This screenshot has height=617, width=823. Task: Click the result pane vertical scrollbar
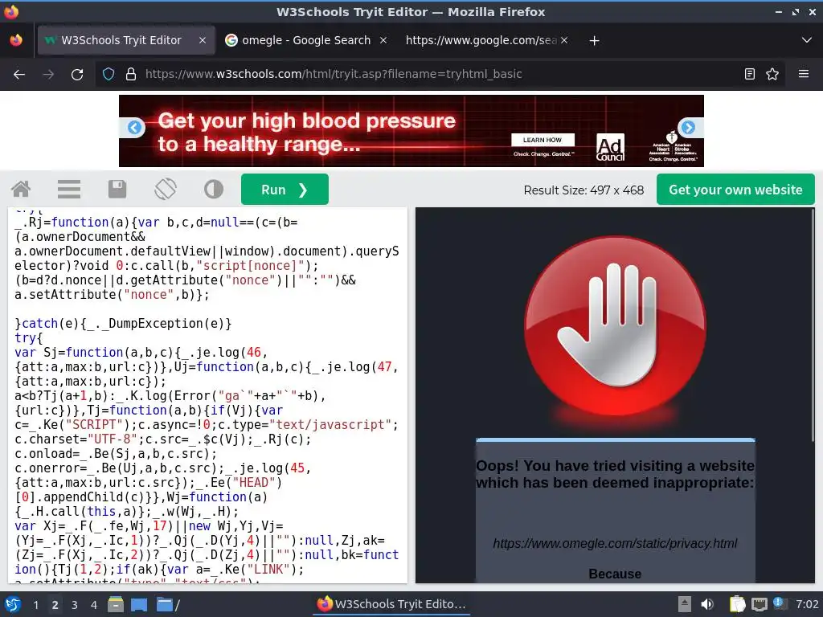(813, 325)
